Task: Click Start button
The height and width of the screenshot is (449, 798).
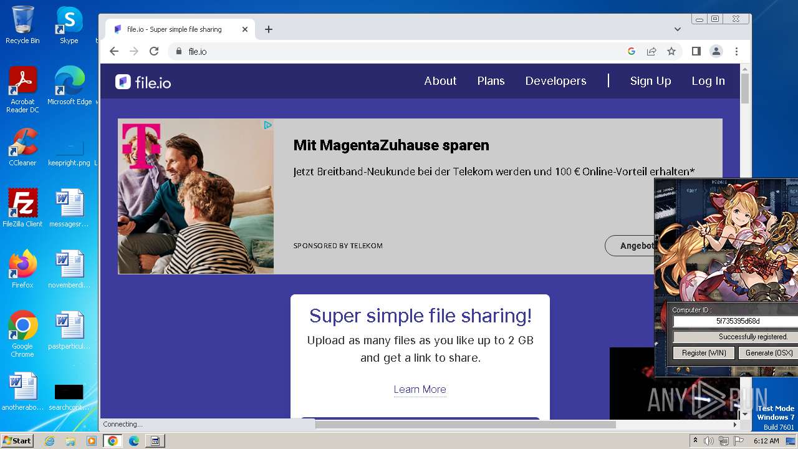Action: (17, 441)
